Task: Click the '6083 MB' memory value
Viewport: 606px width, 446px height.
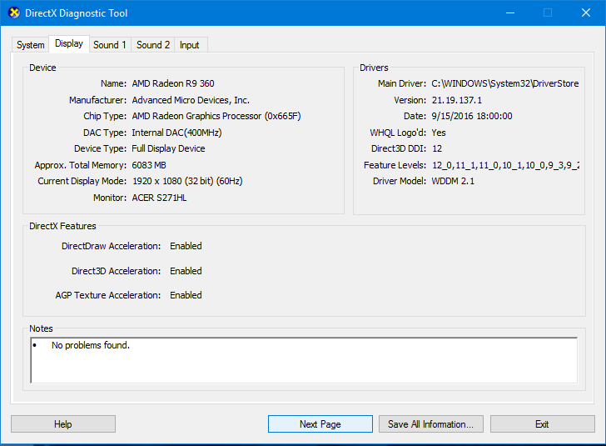Action: tap(149, 165)
